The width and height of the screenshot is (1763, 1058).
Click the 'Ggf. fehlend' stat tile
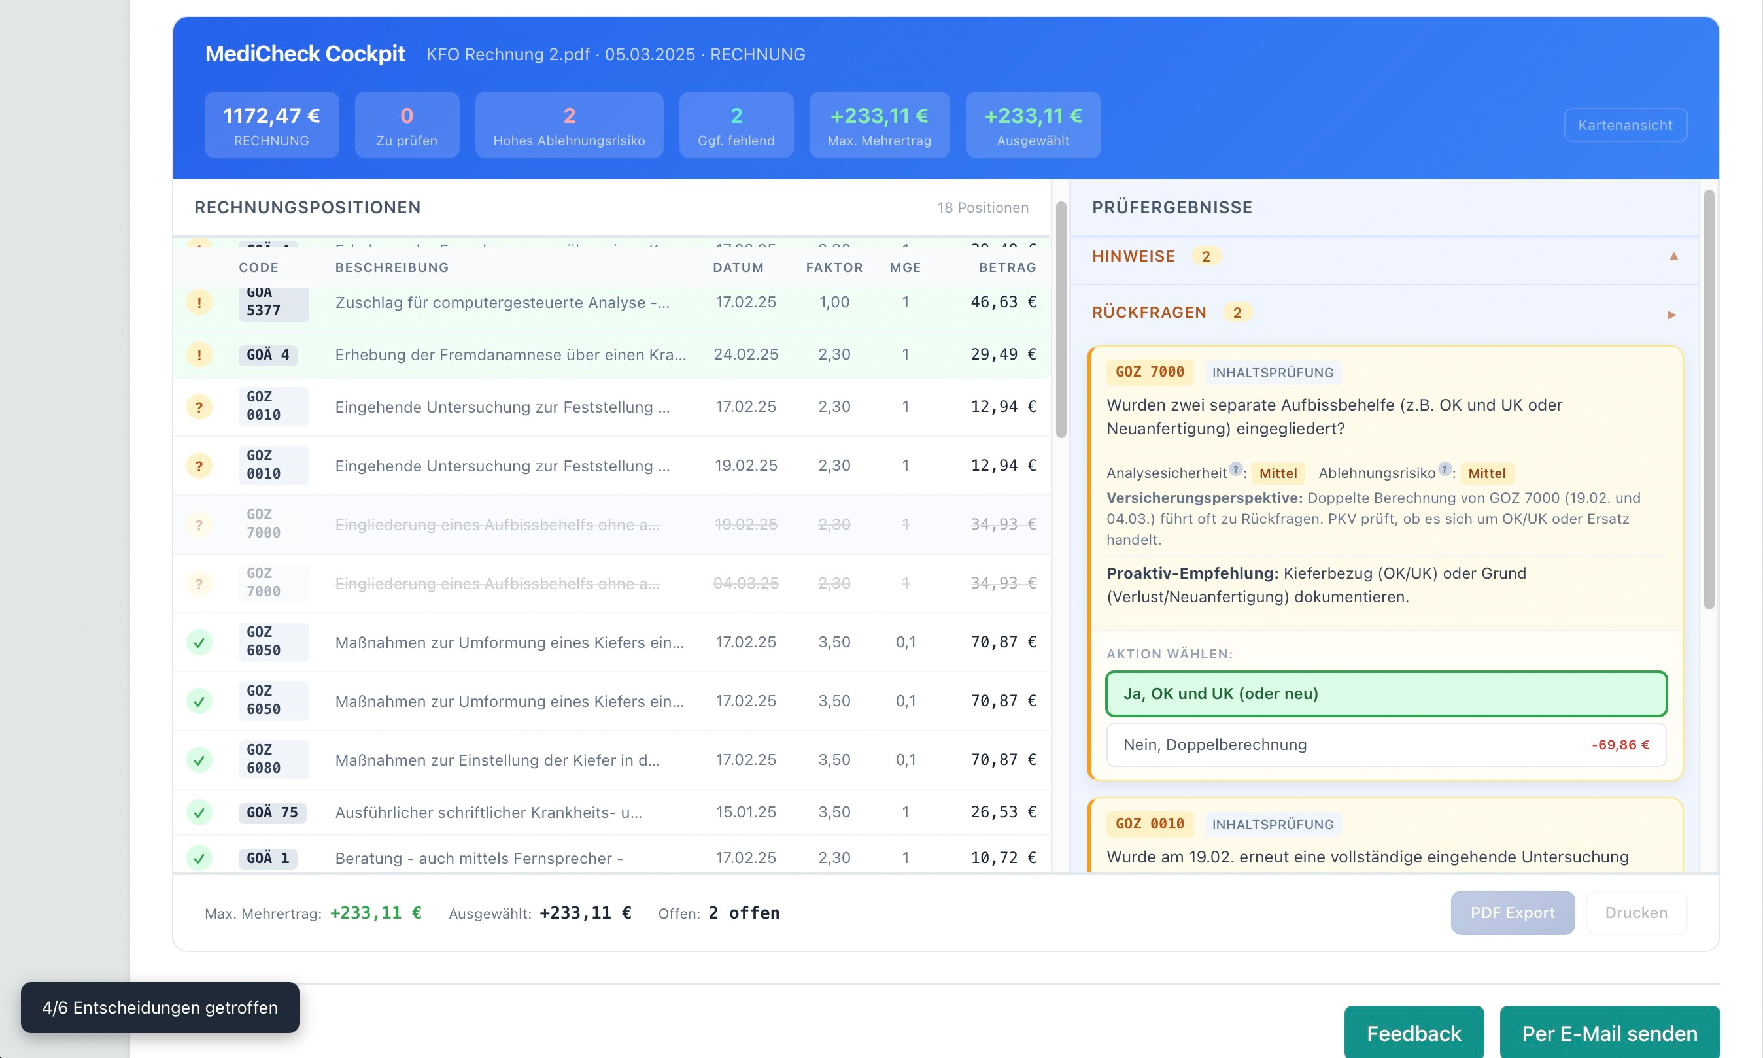(736, 126)
